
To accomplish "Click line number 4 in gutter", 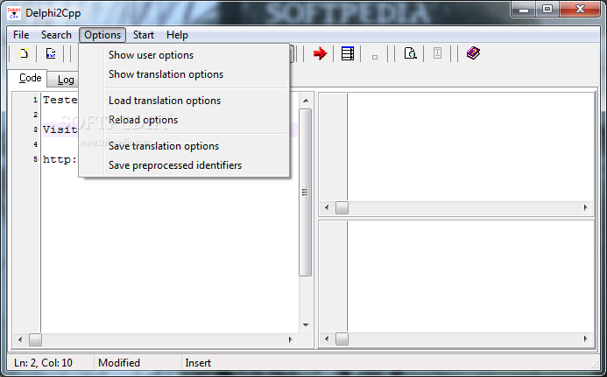I will [35, 144].
